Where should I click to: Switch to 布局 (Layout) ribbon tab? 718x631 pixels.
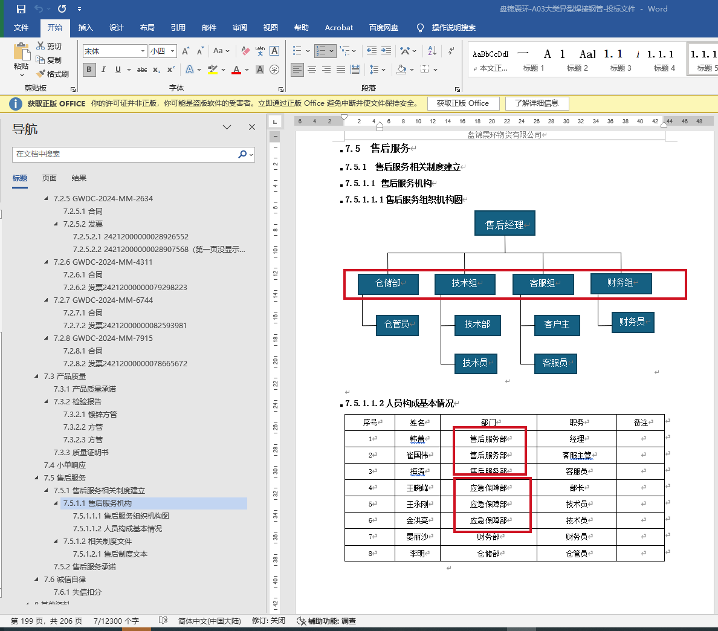[147, 27]
